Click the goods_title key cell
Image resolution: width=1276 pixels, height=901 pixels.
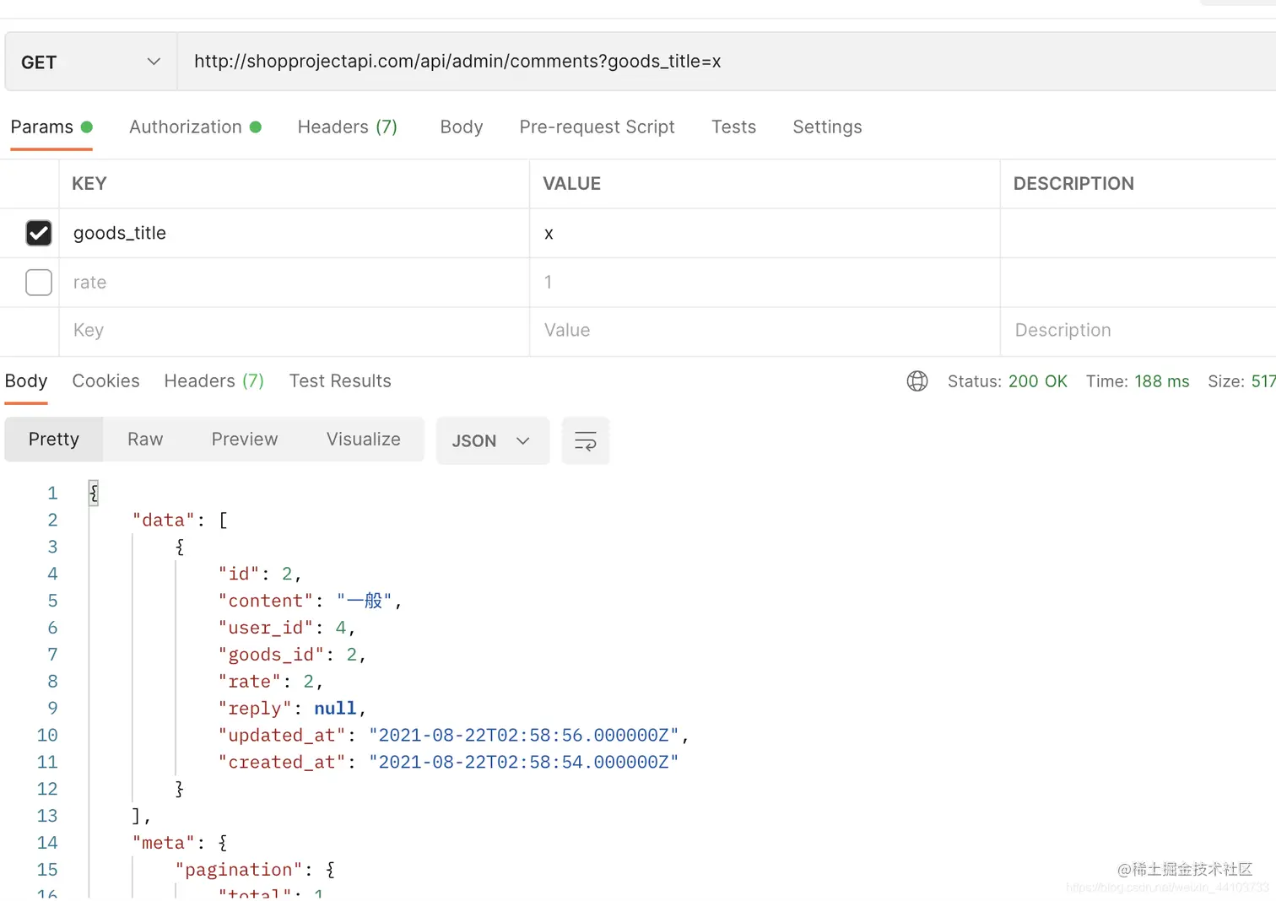[x=295, y=233]
